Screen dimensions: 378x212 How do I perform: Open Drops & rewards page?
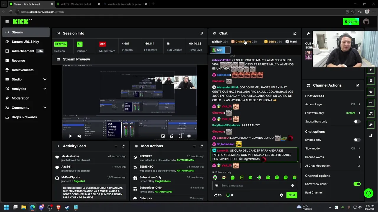pyautogui.click(x=26, y=117)
